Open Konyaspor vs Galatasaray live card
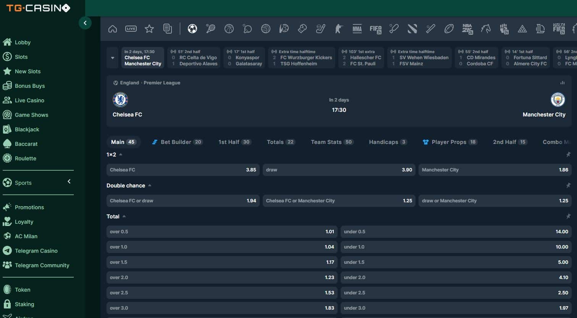577x318 pixels. (x=244, y=58)
